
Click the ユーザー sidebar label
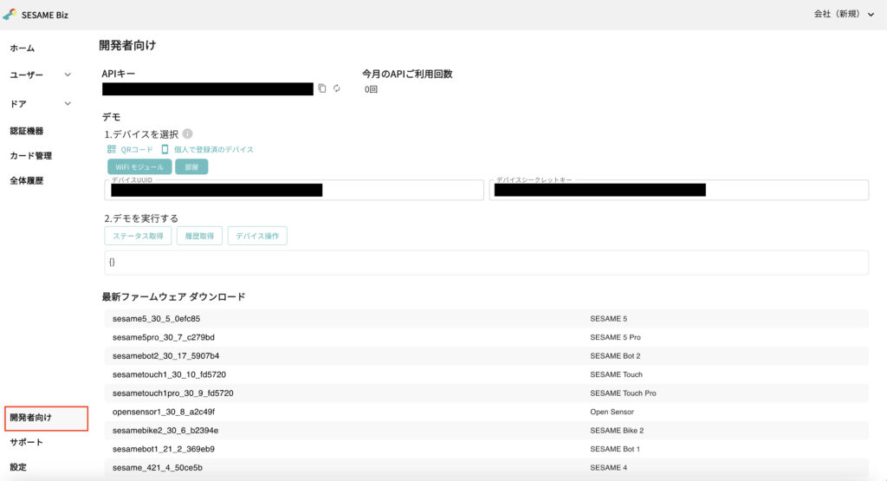[x=26, y=75]
